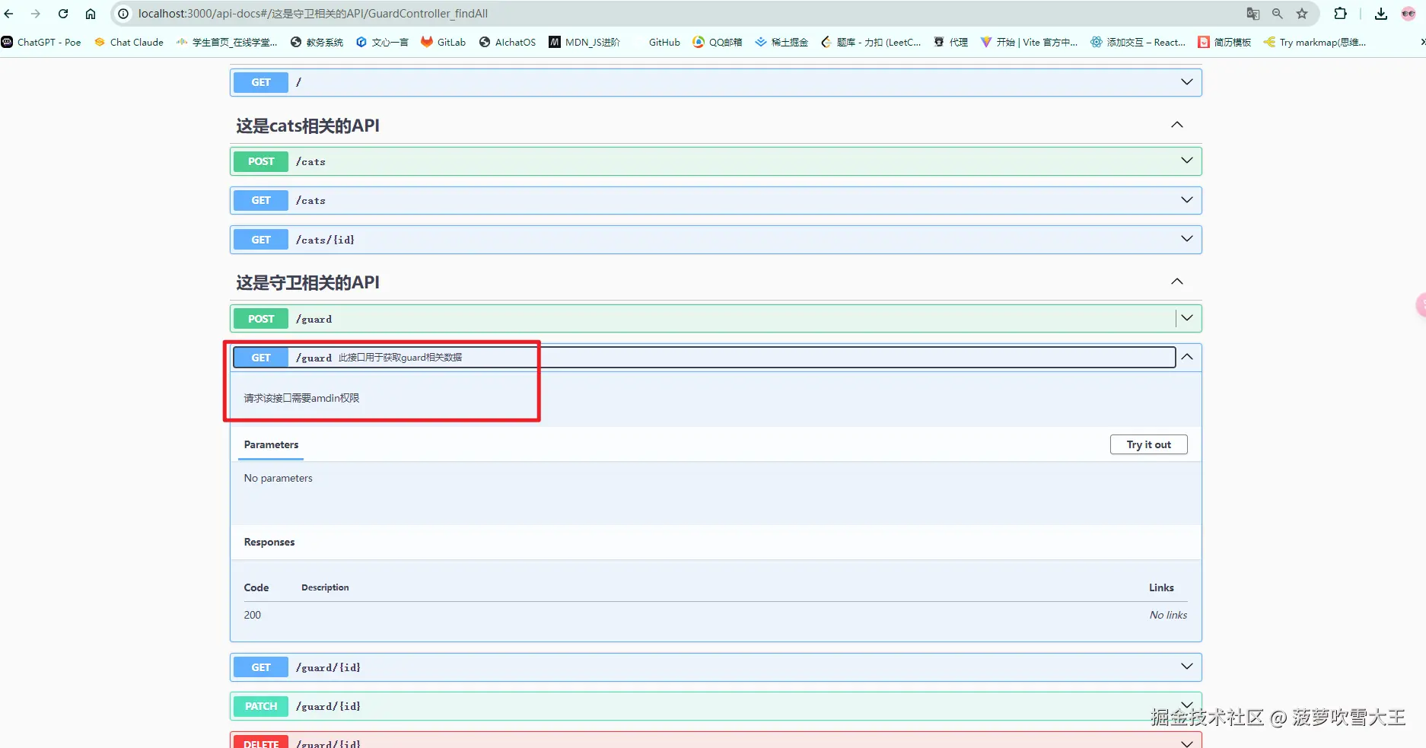Screen dimensions: 1426x748
Task: Select the Parameters tab
Action: pos(271,445)
